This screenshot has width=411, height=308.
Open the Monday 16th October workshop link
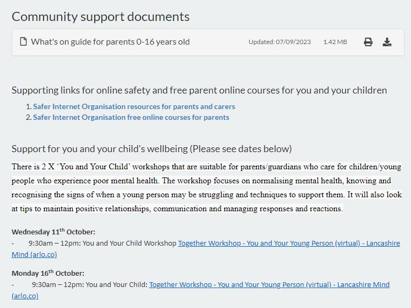tap(269, 285)
